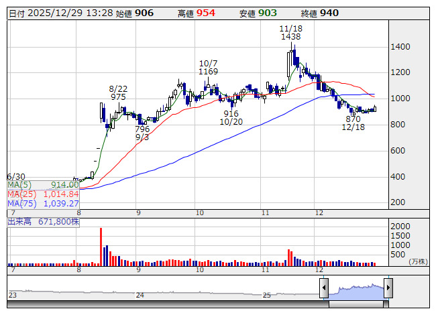Click the right range slider handle arrow
This screenshot has height=315, width=438.
coord(388,288)
